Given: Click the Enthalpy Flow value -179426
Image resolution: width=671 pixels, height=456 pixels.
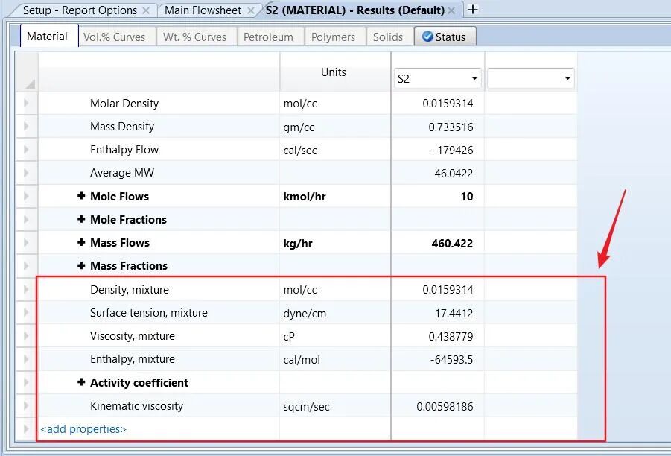Looking at the screenshot, I should (453, 150).
